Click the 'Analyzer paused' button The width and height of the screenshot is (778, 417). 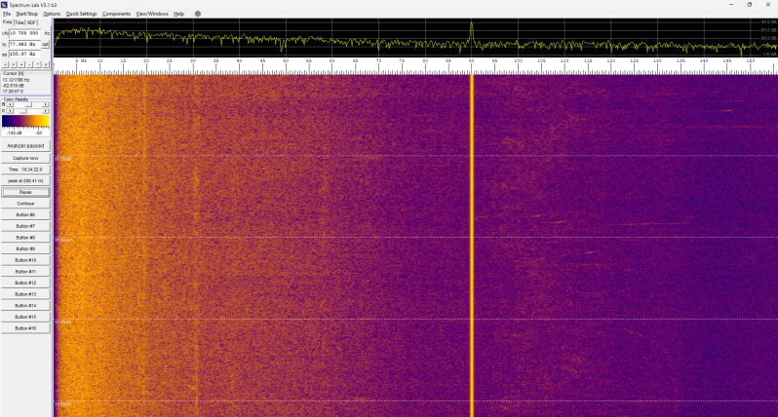(25, 146)
